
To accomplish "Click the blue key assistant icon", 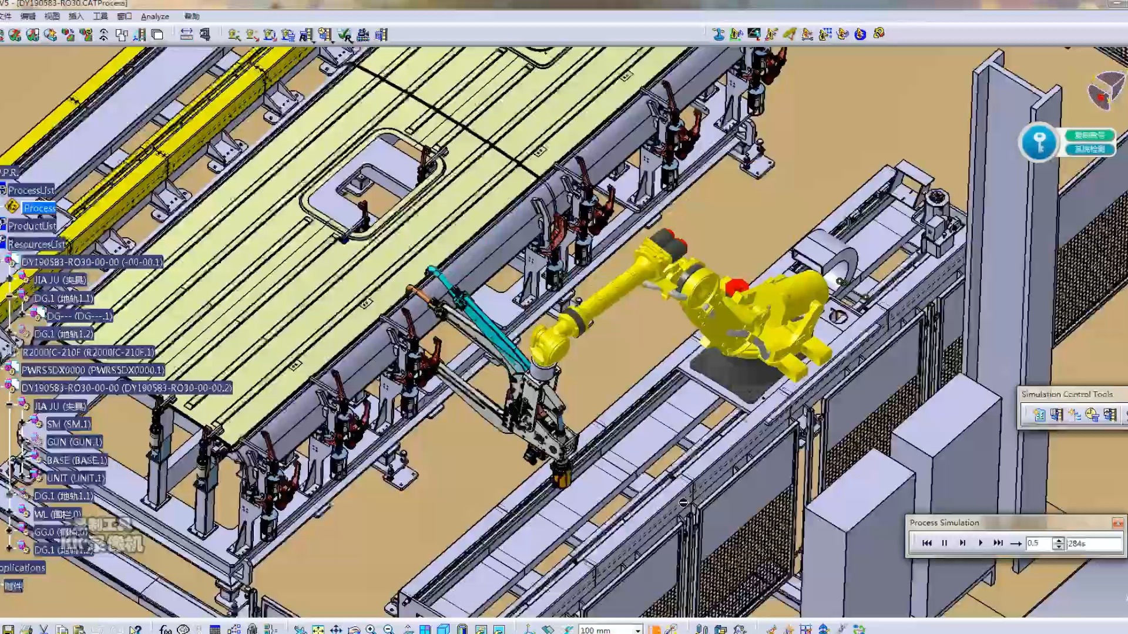I will (1038, 142).
